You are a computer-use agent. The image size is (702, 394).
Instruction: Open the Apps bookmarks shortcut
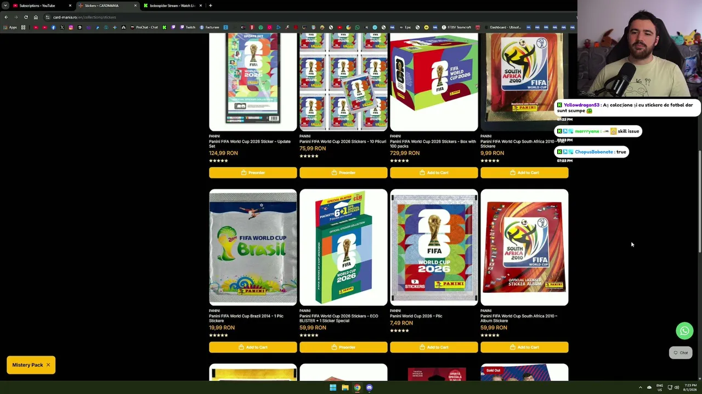tap(10, 27)
